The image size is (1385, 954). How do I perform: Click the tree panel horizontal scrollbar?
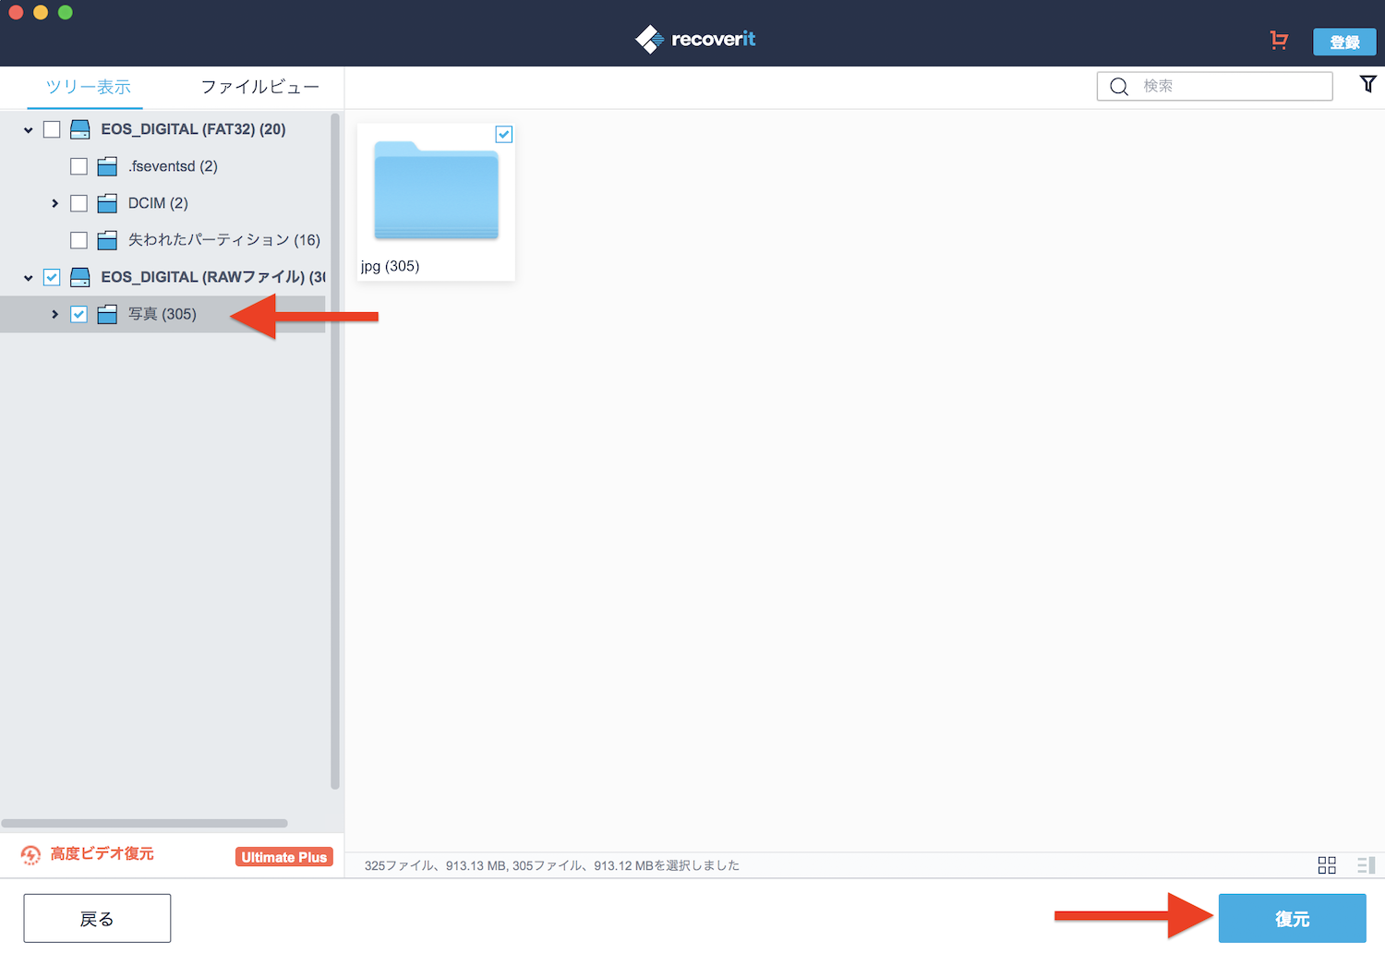[145, 823]
